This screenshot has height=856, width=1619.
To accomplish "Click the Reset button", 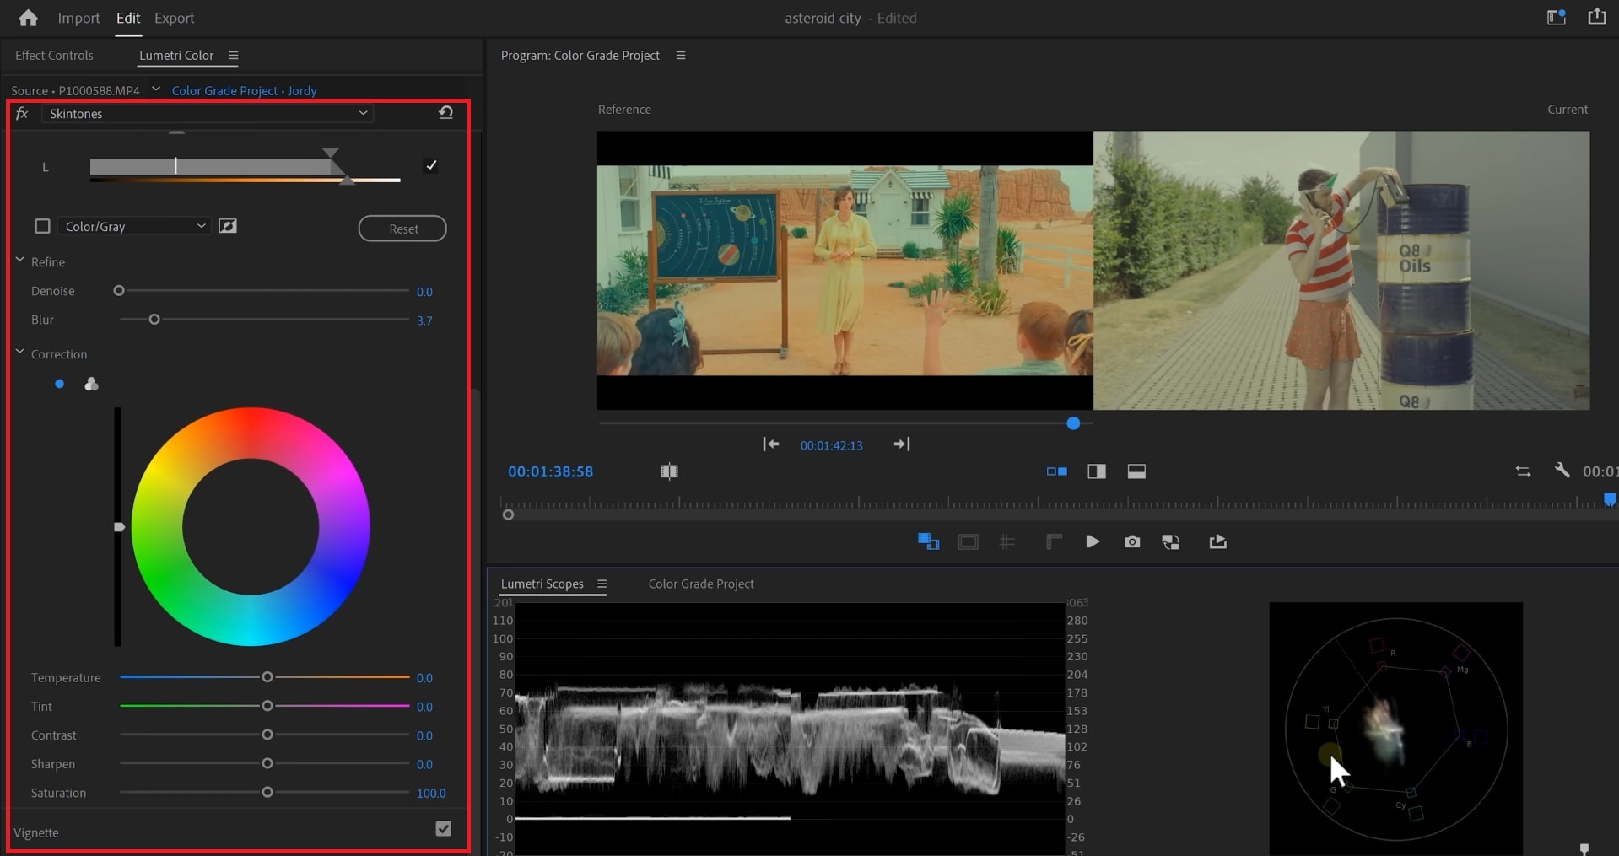I will coord(402,229).
